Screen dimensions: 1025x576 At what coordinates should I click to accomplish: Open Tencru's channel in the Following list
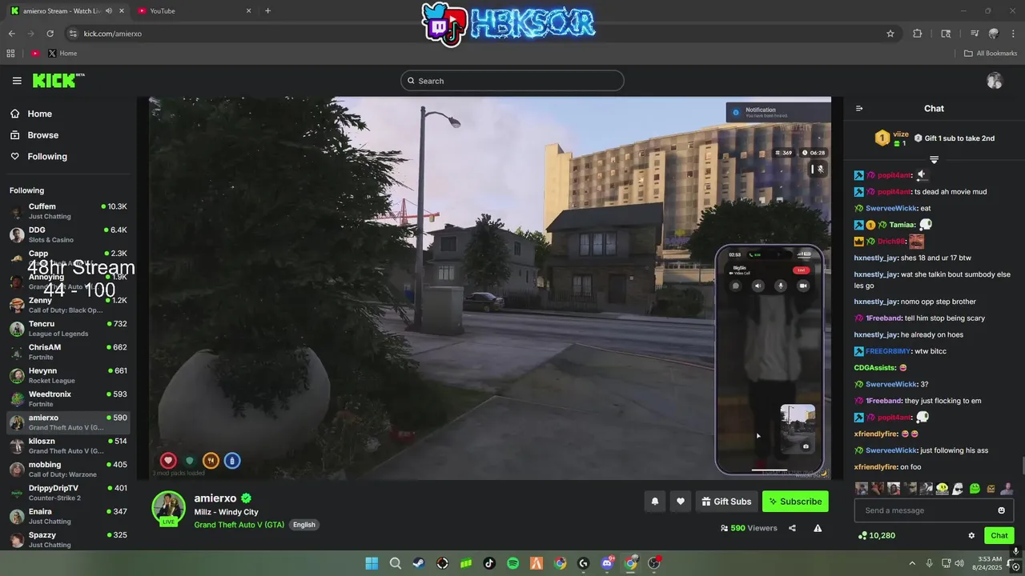[x=68, y=329]
